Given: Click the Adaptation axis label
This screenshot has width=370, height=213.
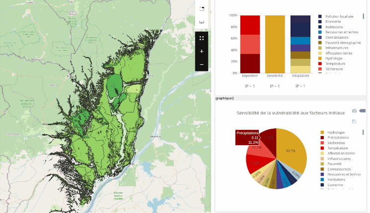Looking at the screenshot, I should tap(300, 76).
